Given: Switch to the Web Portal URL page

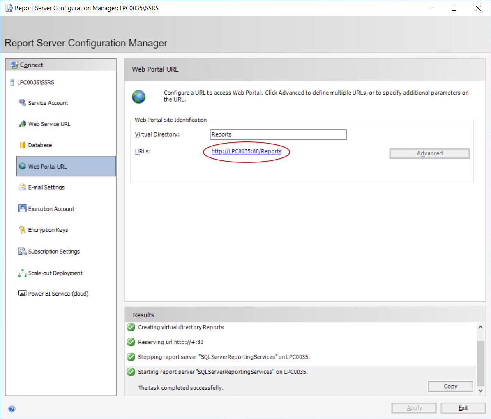Looking at the screenshot, I should click(47, 167).
